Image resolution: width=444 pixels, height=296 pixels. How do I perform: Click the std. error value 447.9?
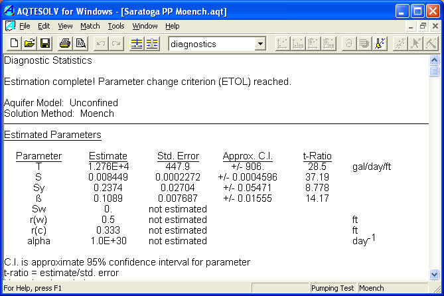(x=178, y=167)
